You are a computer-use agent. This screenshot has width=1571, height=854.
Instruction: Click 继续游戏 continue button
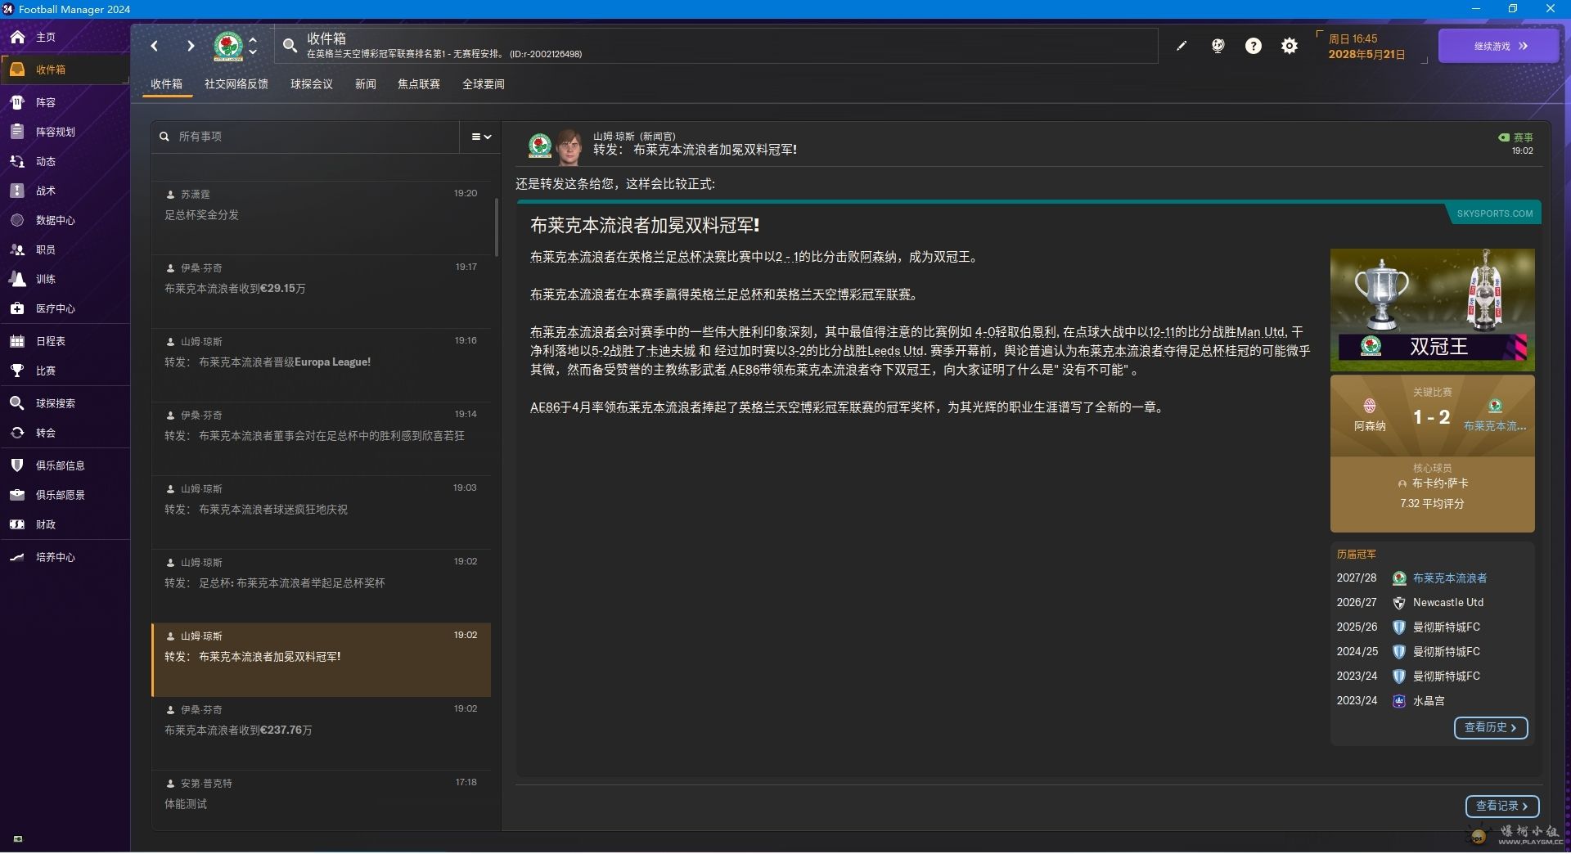[x=1498, y=46]
